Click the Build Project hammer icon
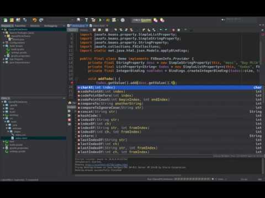 point(86,20)
